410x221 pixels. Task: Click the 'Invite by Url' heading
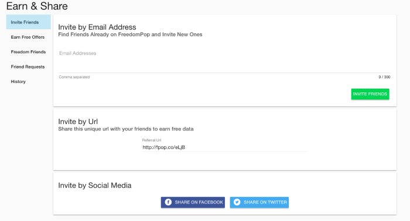coord(78,122)
